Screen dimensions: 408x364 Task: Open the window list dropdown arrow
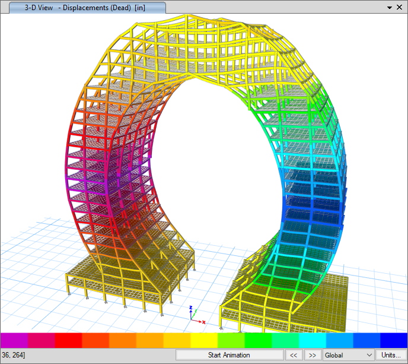coord(390,8)
